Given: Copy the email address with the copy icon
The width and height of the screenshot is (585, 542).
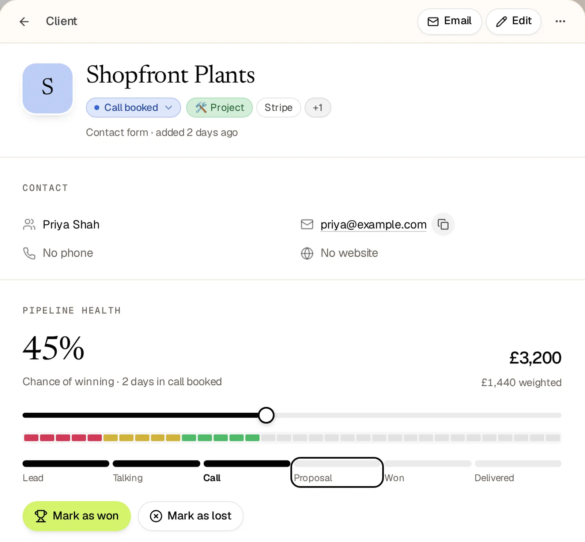Looking at the screenshot, I should point(443,224).
